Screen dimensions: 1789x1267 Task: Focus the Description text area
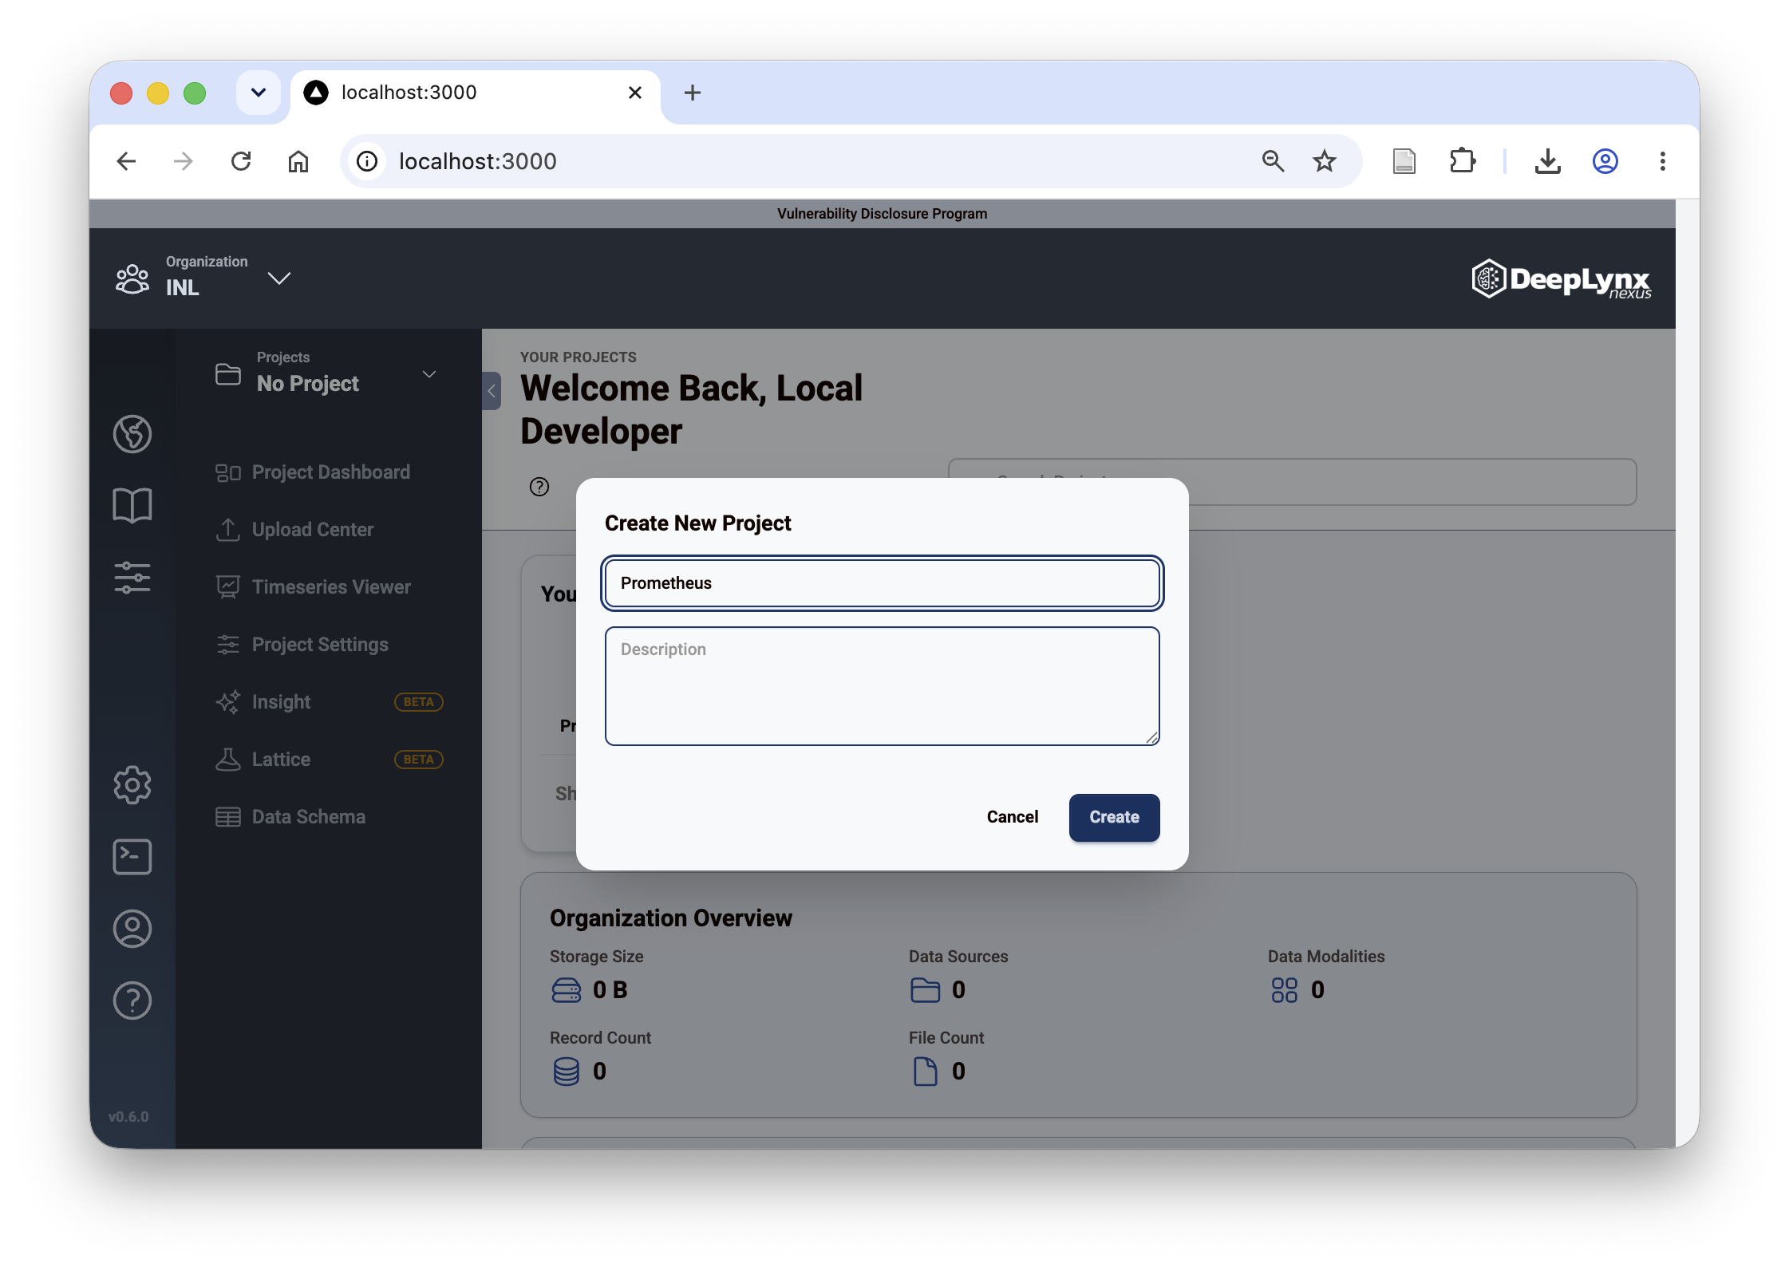click(882, 686)
